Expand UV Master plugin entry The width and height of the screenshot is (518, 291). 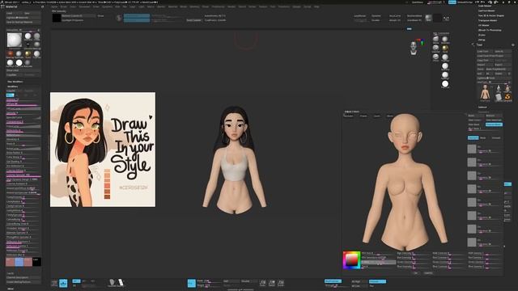[484, 25]
